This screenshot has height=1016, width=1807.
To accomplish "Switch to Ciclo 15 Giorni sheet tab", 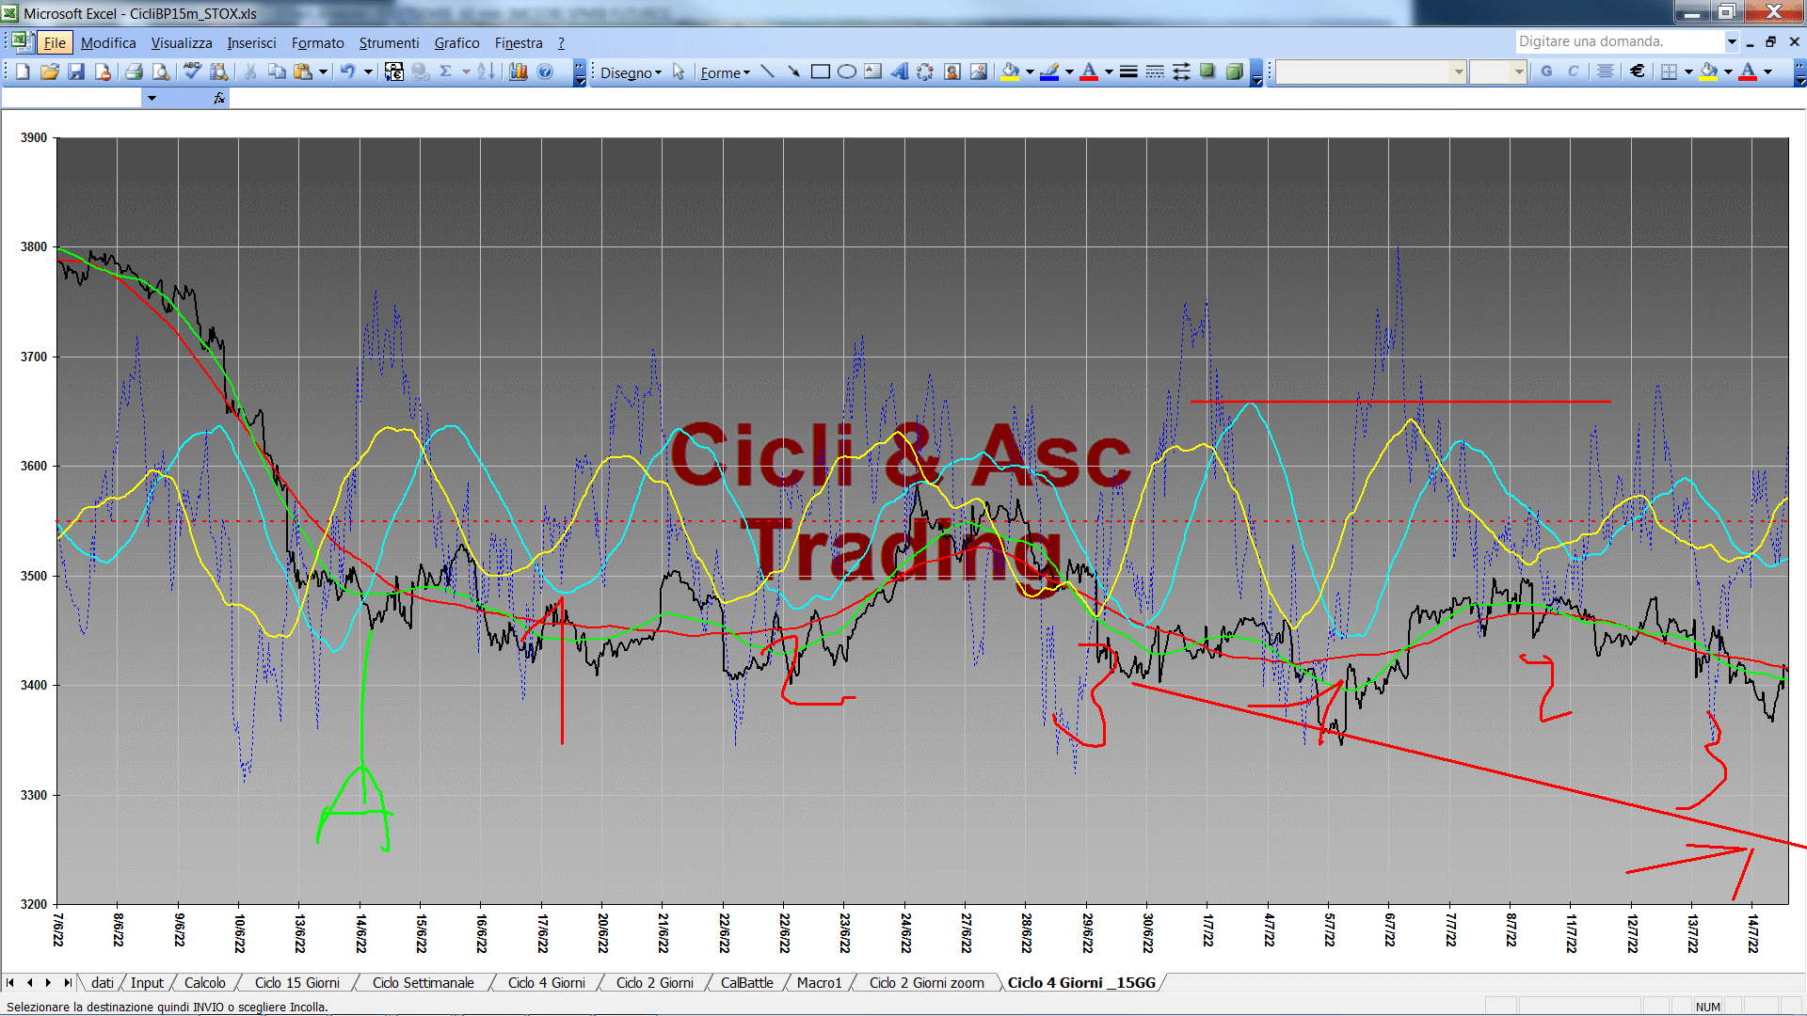I will click(296, 983).
